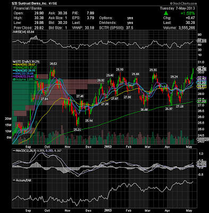Click the 29.91 March peak label
Screen dimensions: 209x213
[153, 70]
